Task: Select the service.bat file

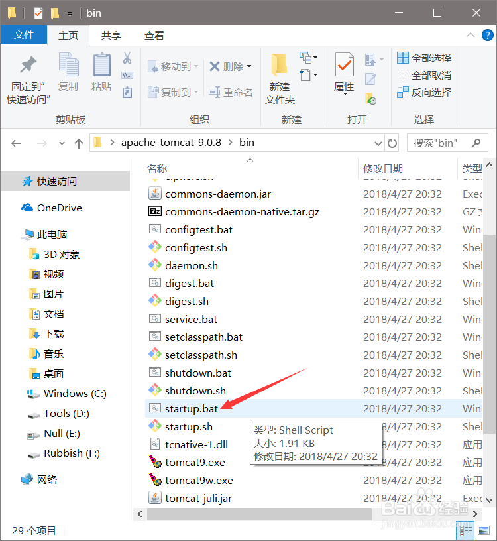Action: pos(191,319)
